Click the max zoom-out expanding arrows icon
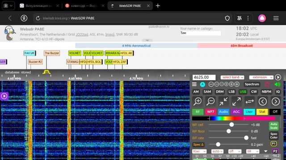 tap(236, 101)
